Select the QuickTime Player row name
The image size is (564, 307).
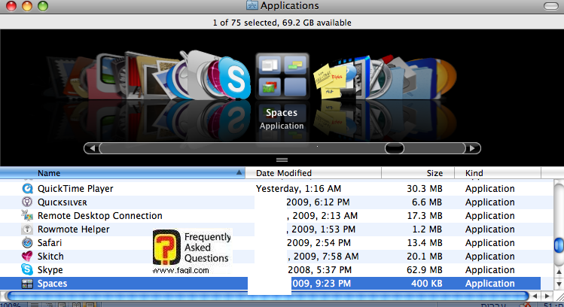click(75, 188)
